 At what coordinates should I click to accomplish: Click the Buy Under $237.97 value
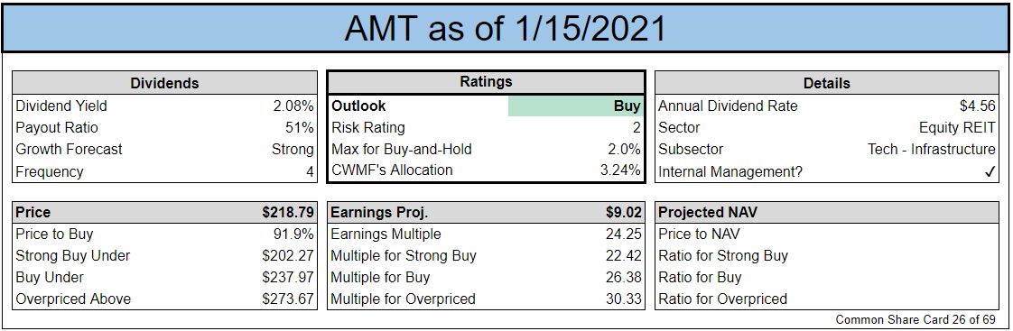288,278
